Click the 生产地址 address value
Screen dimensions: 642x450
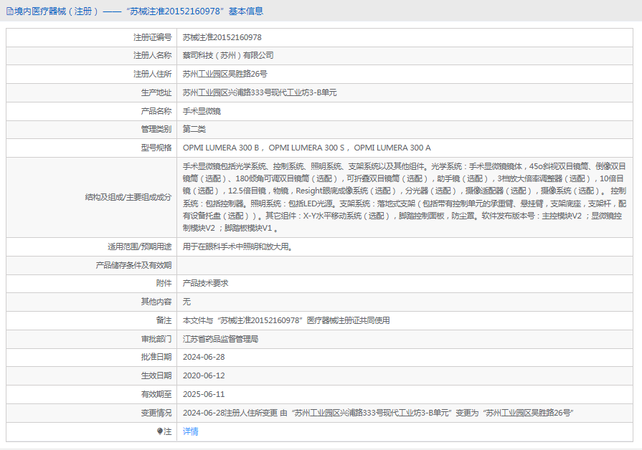[x=260, y=92]
